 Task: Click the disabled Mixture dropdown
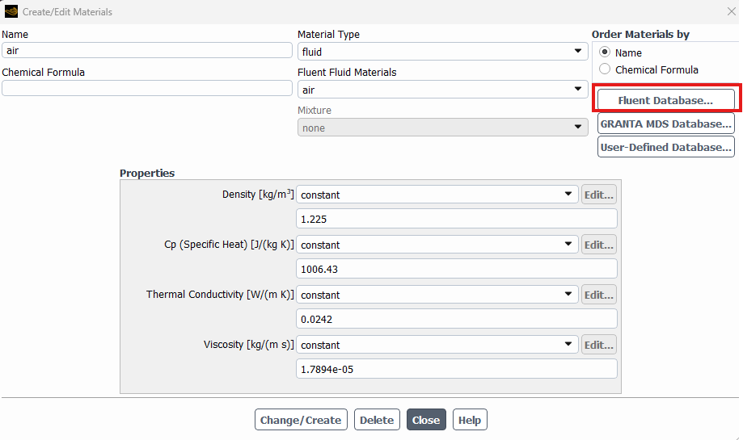pyautogui.click(x=442, y=128)
